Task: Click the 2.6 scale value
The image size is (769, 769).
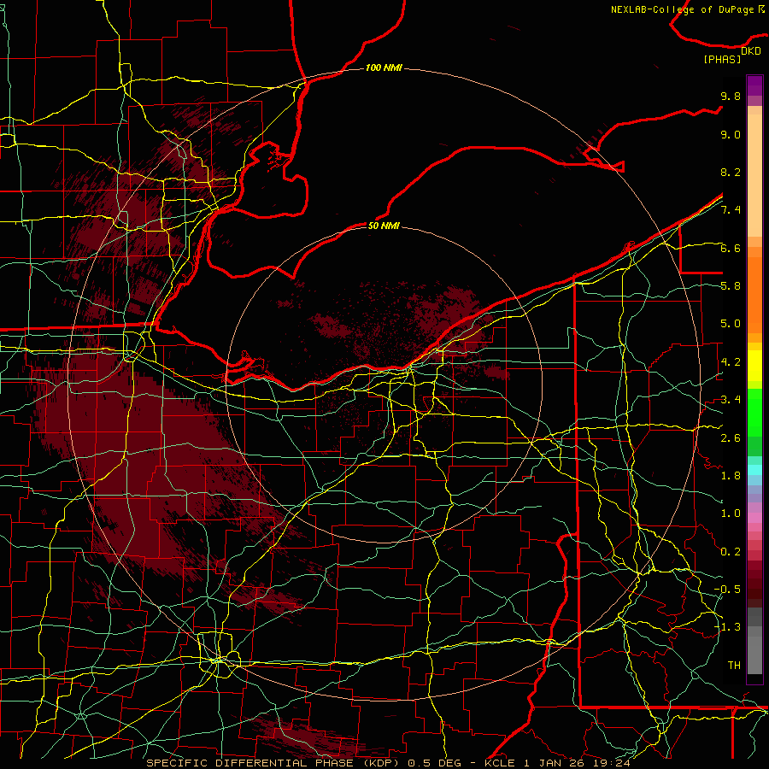Action: click(x=731, y=438)
